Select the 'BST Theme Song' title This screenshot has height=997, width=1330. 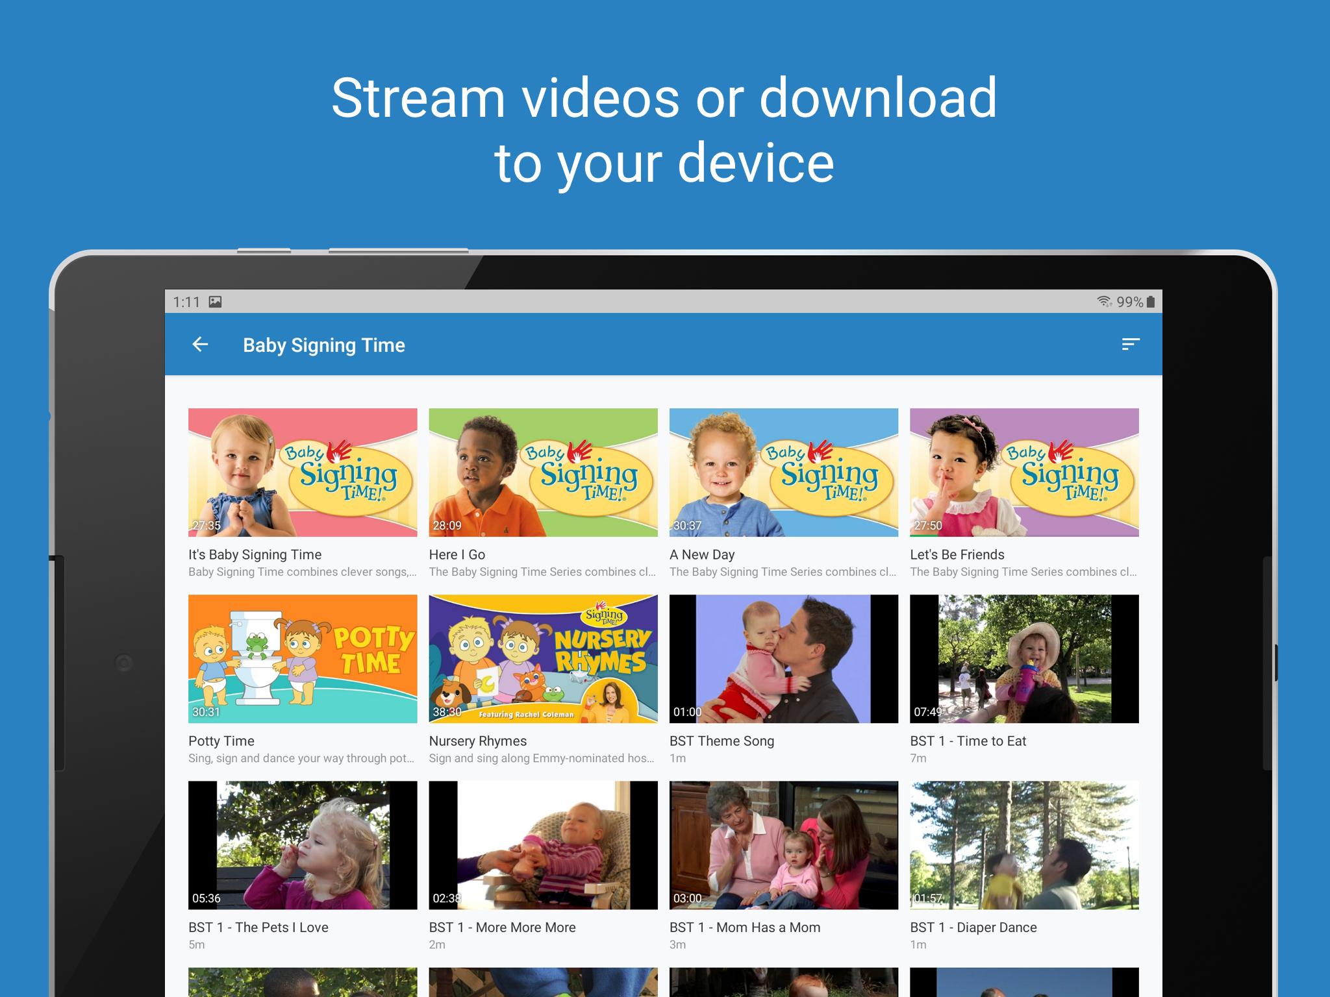point(721,741)
